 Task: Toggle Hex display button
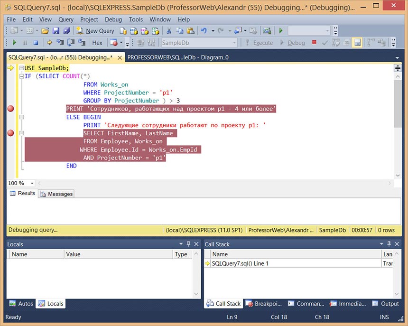tap(97, 43)
